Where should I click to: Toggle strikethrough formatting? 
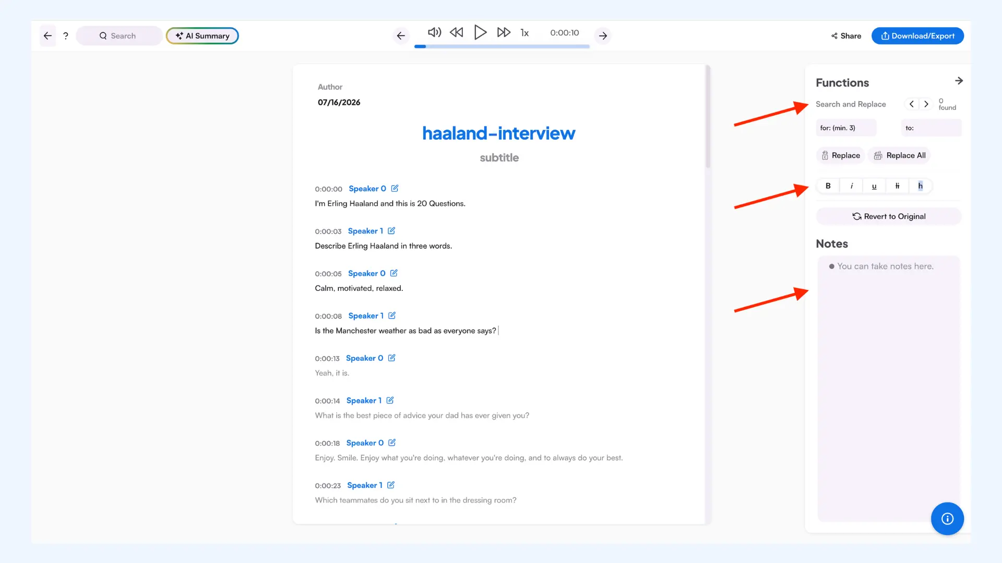point(897,186)
